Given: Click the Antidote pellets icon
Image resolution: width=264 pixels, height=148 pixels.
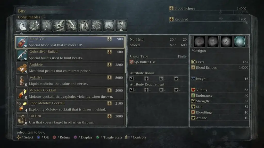Looking at the screenshot, I should point(22,68).
